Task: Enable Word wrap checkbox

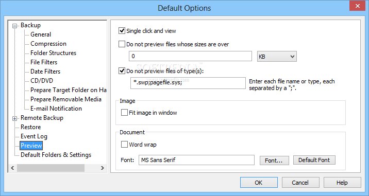Action: tap(124, 144)
